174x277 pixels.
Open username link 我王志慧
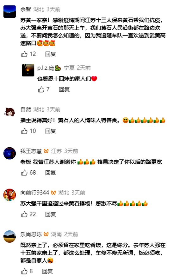pos(31,151)
